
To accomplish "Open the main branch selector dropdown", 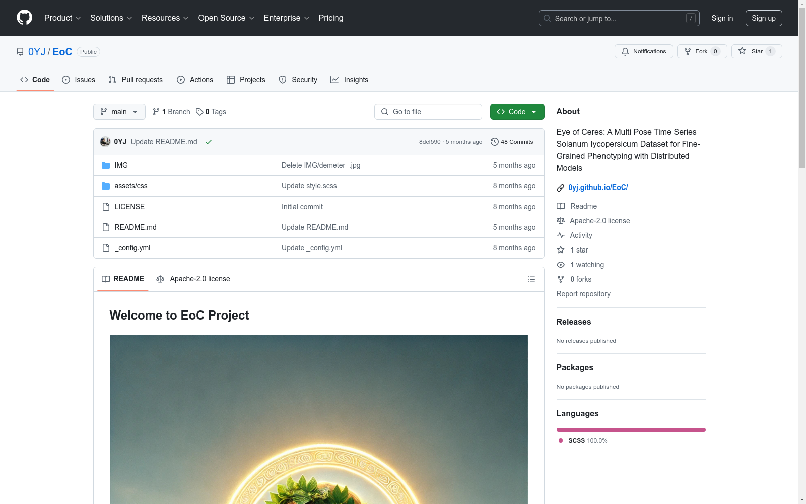I will [x=119, y=112].
